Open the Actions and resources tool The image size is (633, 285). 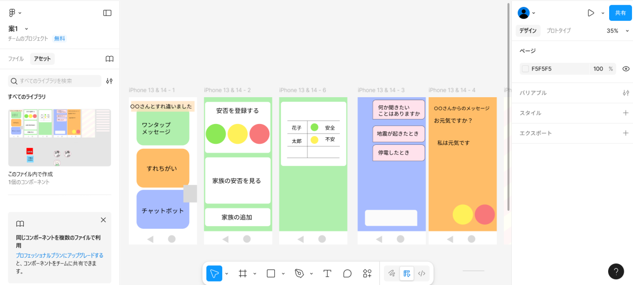367,273
